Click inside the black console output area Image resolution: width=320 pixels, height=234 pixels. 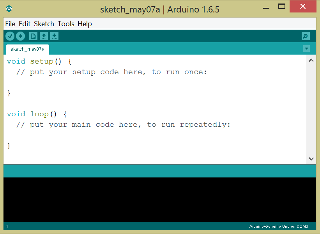click(160, 200)
